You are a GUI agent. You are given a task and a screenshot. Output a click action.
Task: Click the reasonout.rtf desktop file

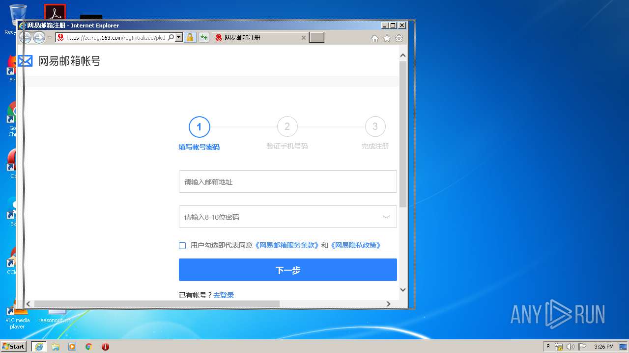[54, 316]
